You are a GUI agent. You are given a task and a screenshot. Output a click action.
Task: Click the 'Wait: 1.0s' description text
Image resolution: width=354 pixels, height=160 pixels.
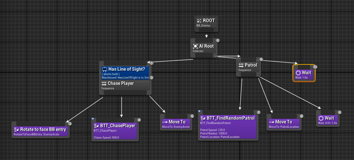tap(301, 78)
